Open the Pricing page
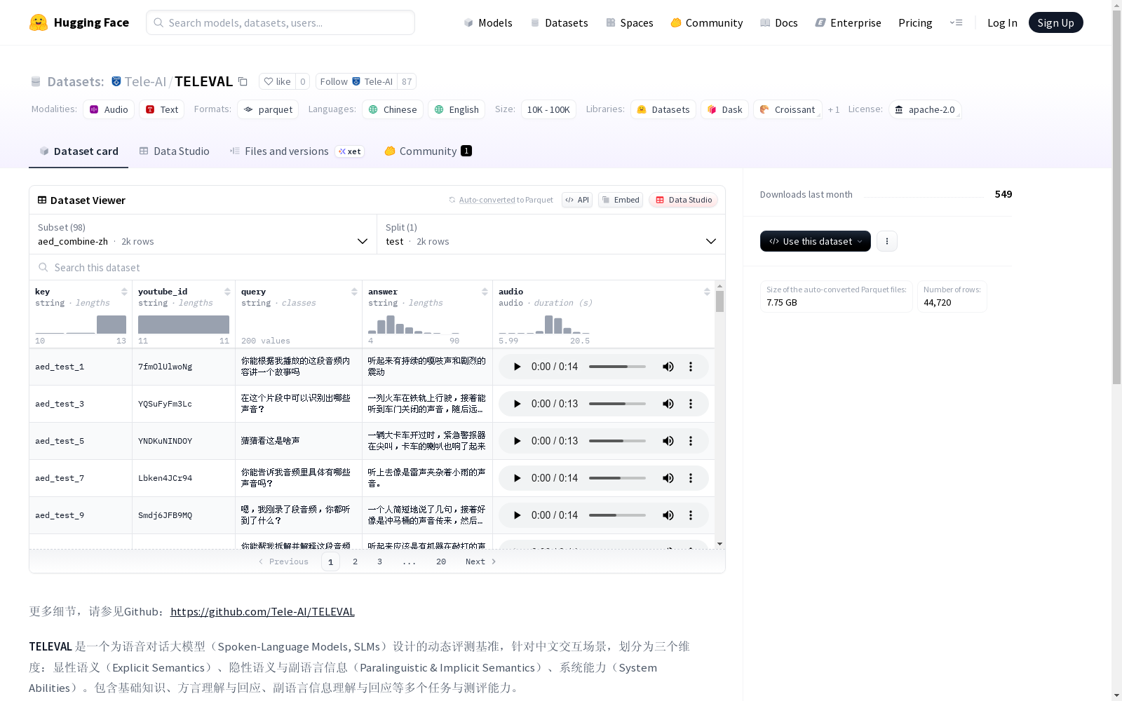This screenshot has width=1122, height=701. click(915, 22)
